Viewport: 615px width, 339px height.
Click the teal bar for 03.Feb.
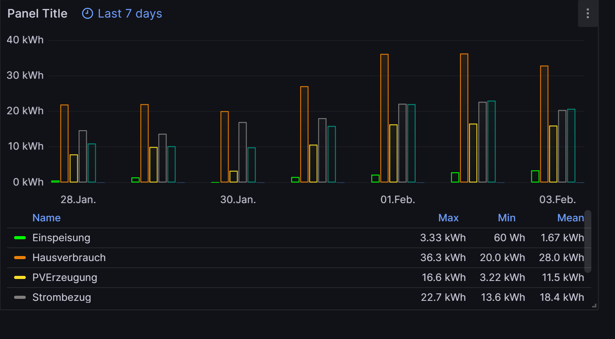click(x=571, y=146)
